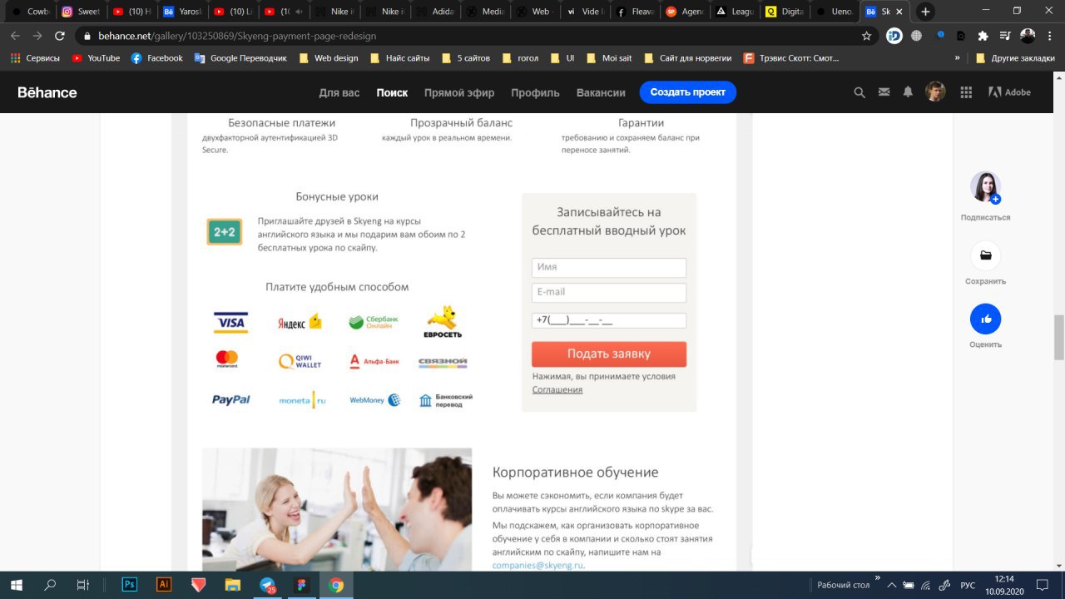Open Figma from the taskbar
The image size is (1065, 599).
pos(301,585)
